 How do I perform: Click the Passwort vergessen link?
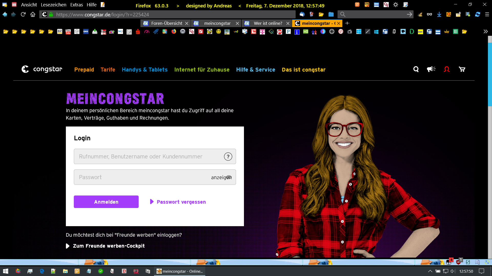click(181, 202)
